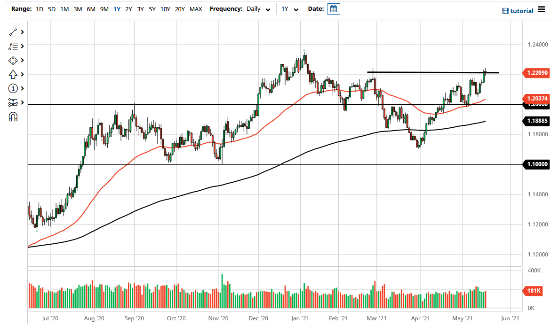Click the Jan '21 time axis label
This screenshot has width=551, height=325.
pyautogui.click(x=300, y=318)
